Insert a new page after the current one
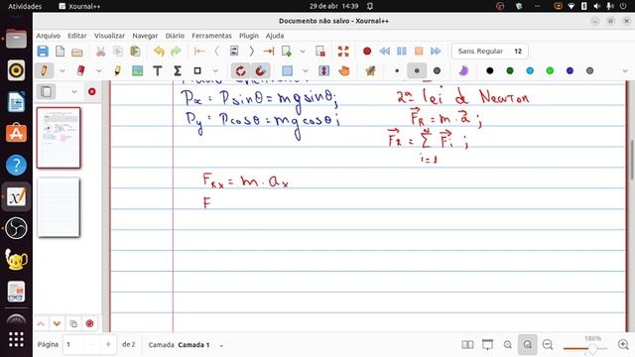Viewport: 635px width, 357px height. point(287,52)
